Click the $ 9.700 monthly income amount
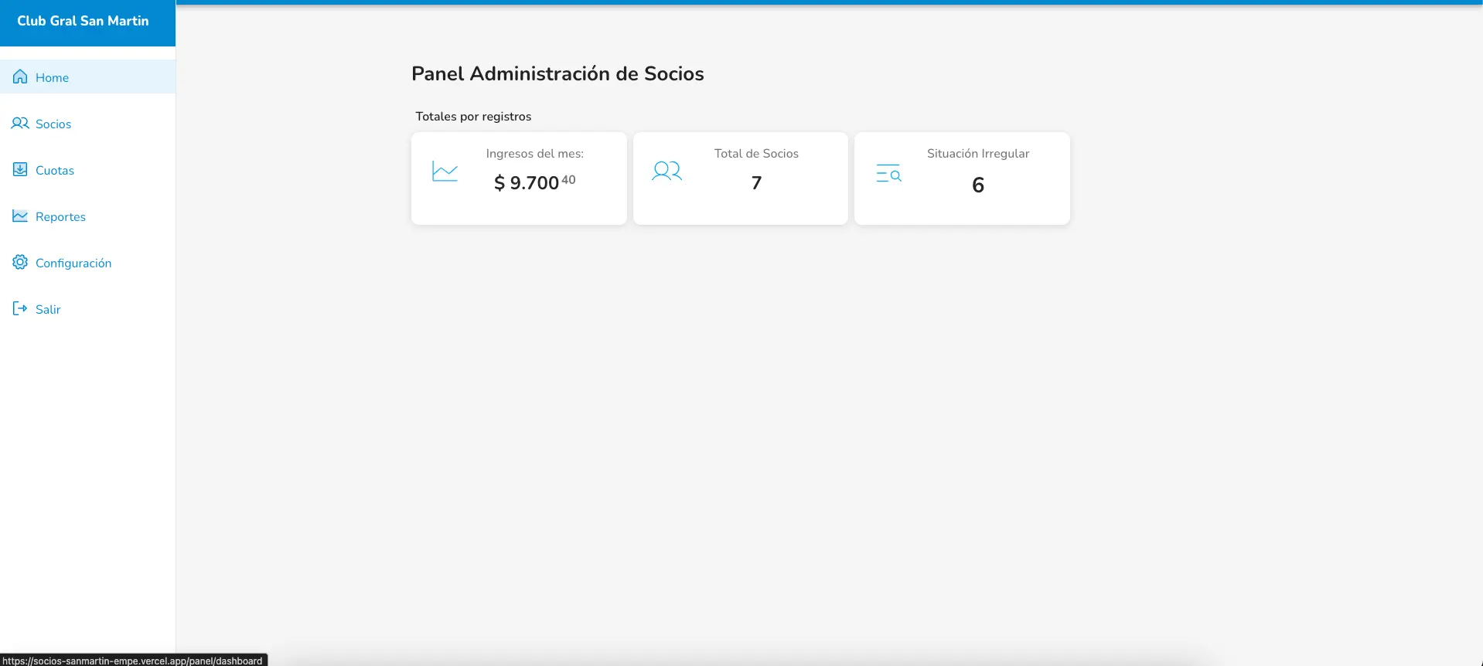The image size is (1483, 666). tap(534, 182)
